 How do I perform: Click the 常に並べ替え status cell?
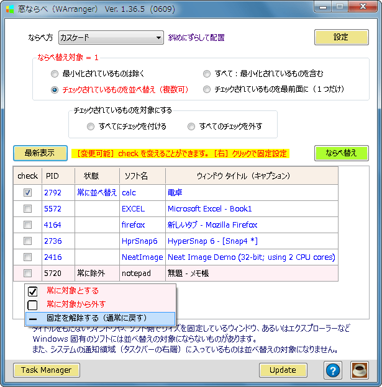[97, 192]
